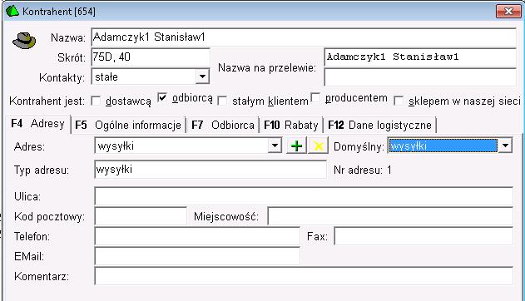Click the Ulica input field

point(304,196)
